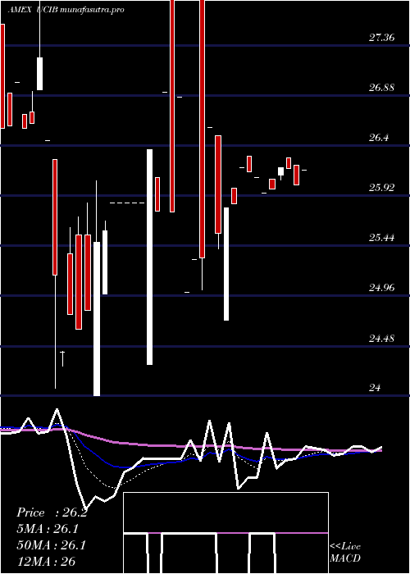This screenshot has height=574, width=410.
Task: Click the 27.36 price axis label
Action: (x=382, y=38)
